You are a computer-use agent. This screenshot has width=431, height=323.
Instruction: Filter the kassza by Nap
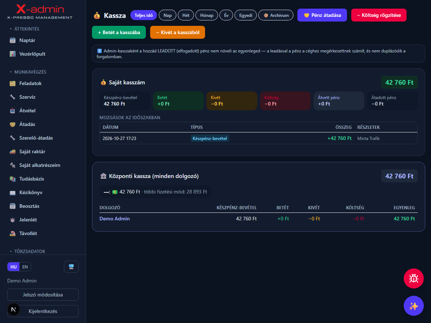coord(167,15)
